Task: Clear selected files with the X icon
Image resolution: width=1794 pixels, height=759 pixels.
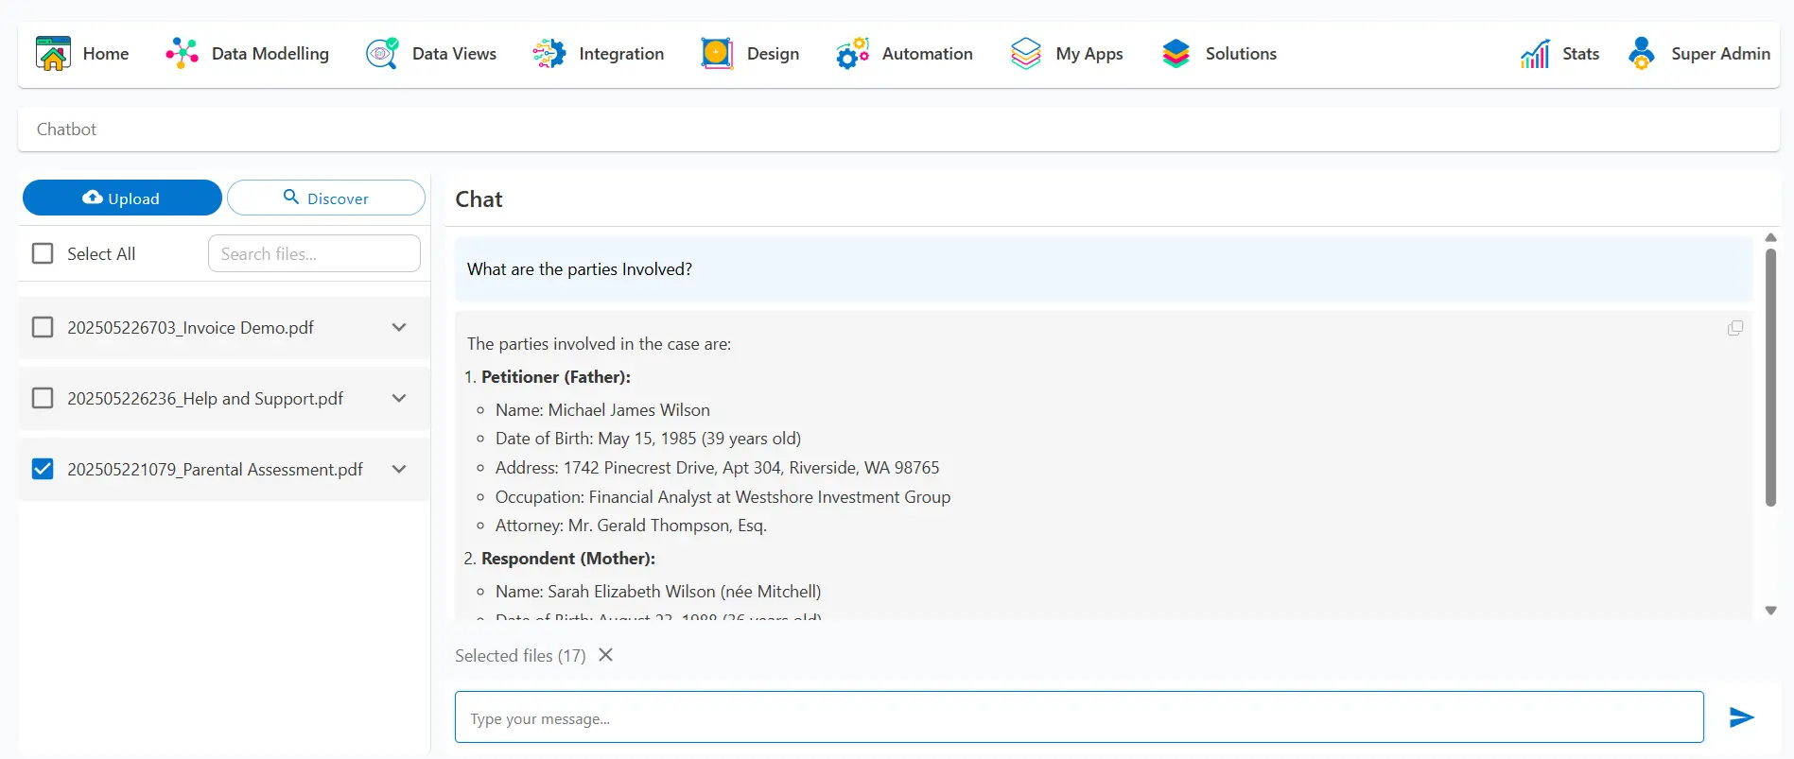Action: 606,655
